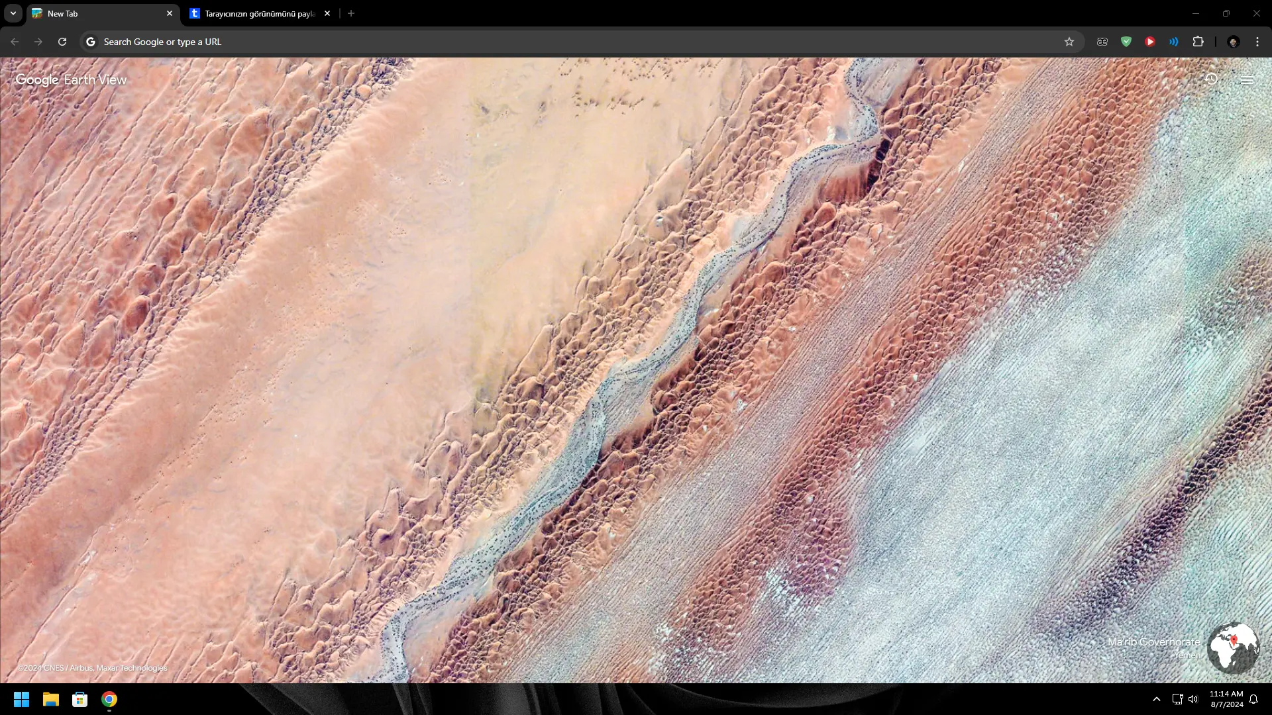Reload the current page

click(x=62, y=42)
